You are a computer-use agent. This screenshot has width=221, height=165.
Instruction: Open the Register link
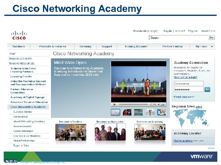coord(193,31)
